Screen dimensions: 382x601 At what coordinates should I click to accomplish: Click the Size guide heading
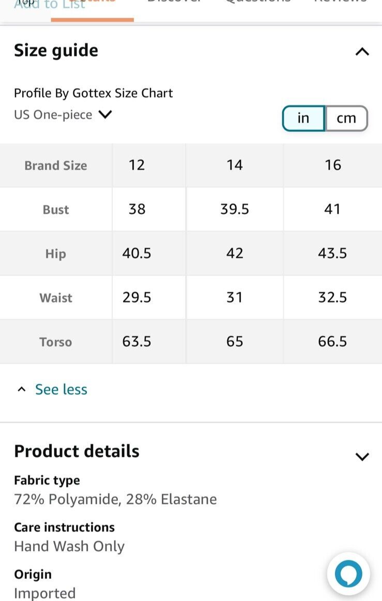(x=56, y=51)
